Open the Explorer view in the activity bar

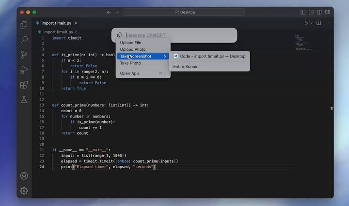tap(24, 25)
